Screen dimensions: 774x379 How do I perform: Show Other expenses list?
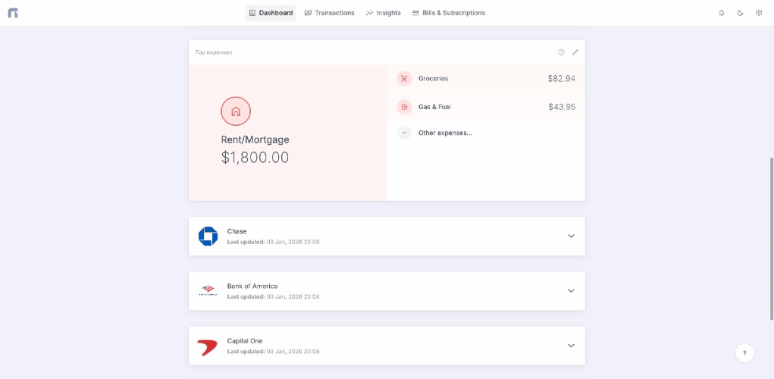444,133
